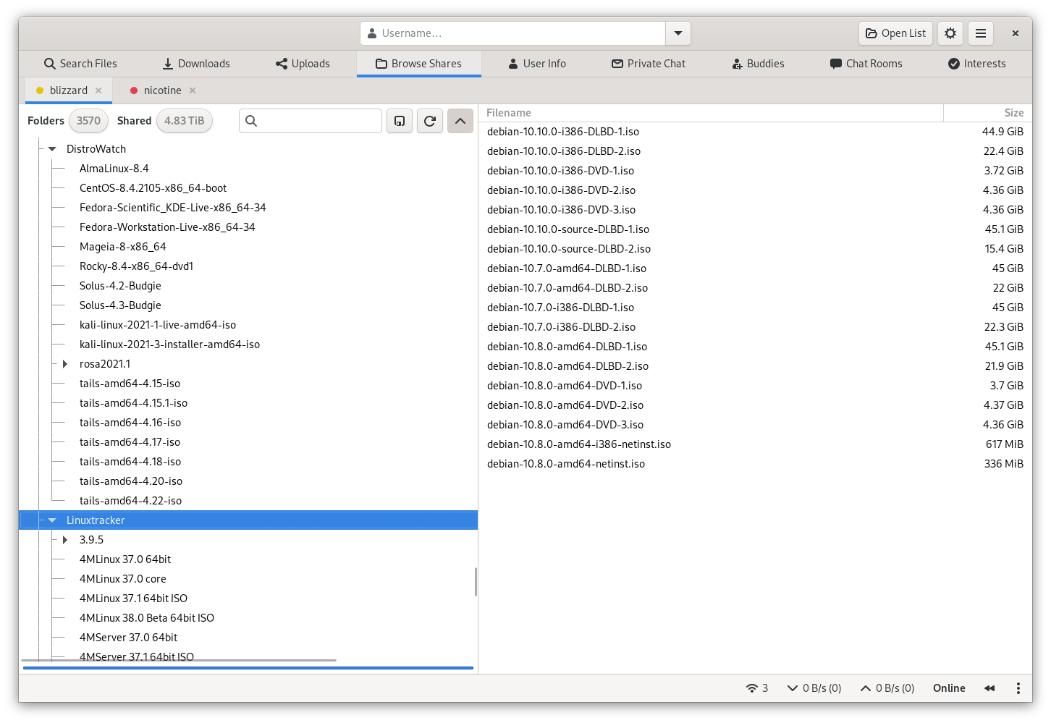Expand the rosa2021.1 folder
The image size is (1051, 723).
[x=65, y=364]
